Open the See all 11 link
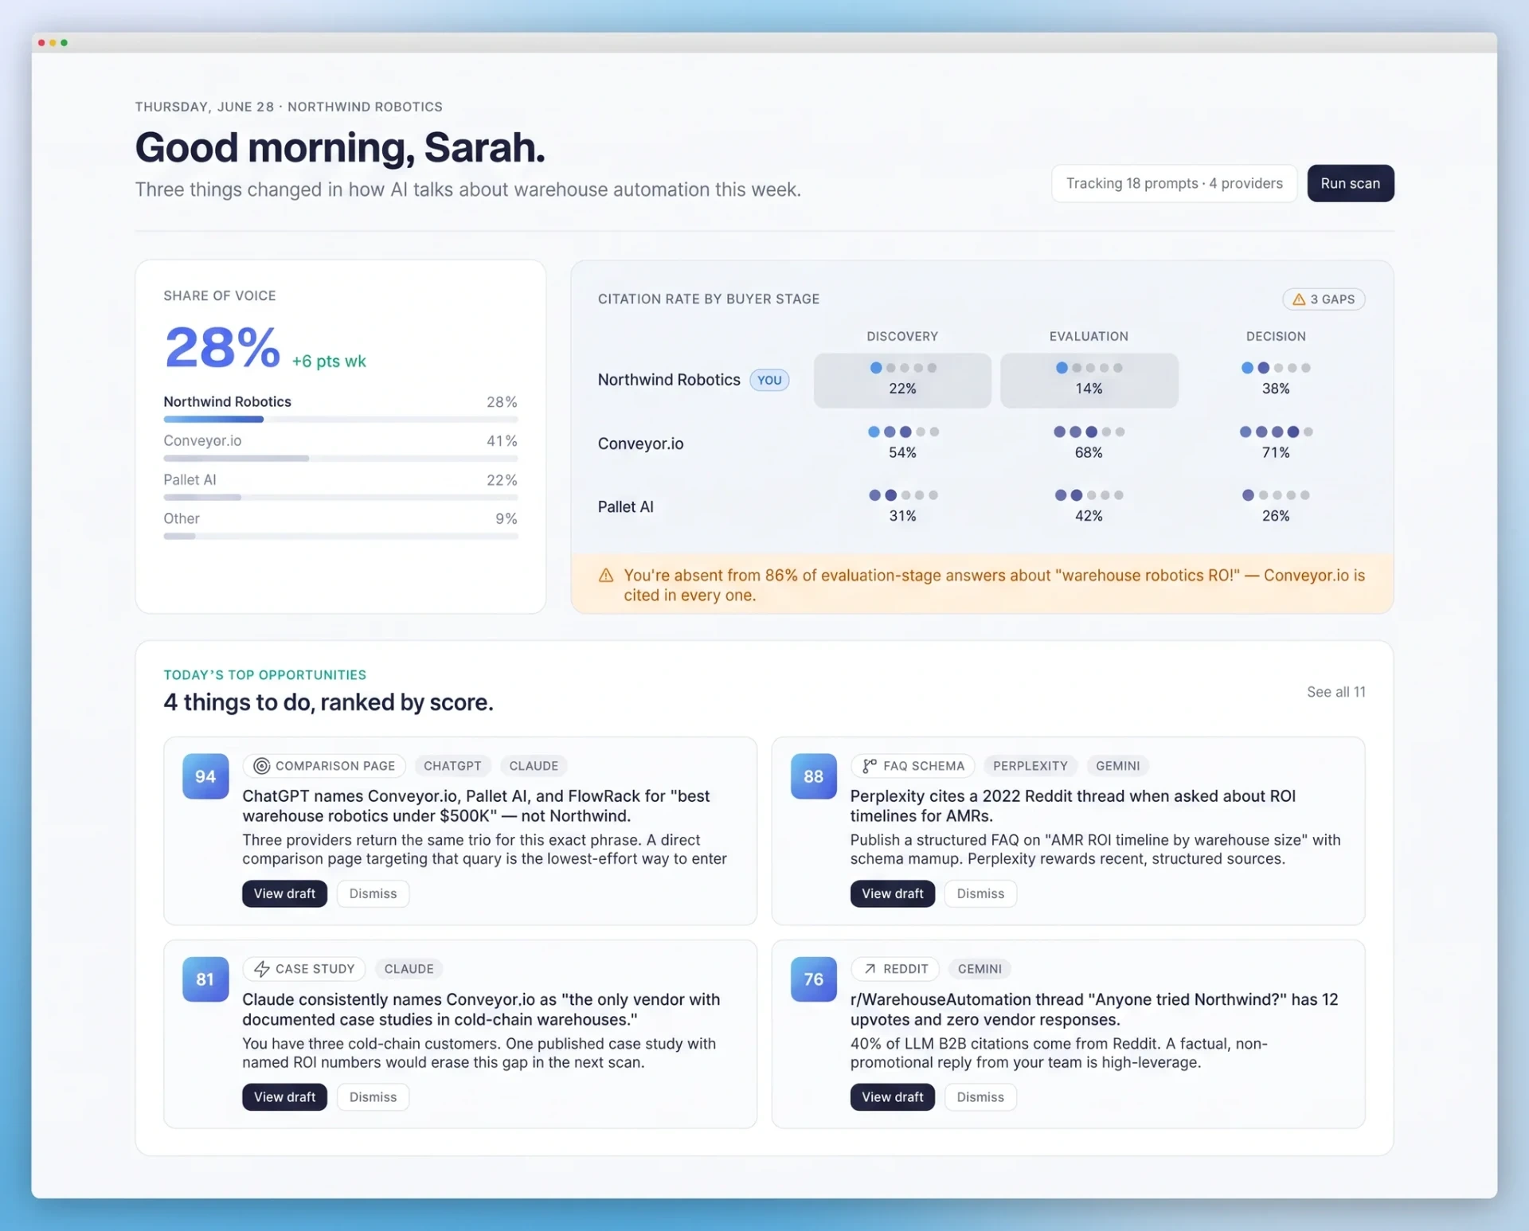 coord(1335,692)
